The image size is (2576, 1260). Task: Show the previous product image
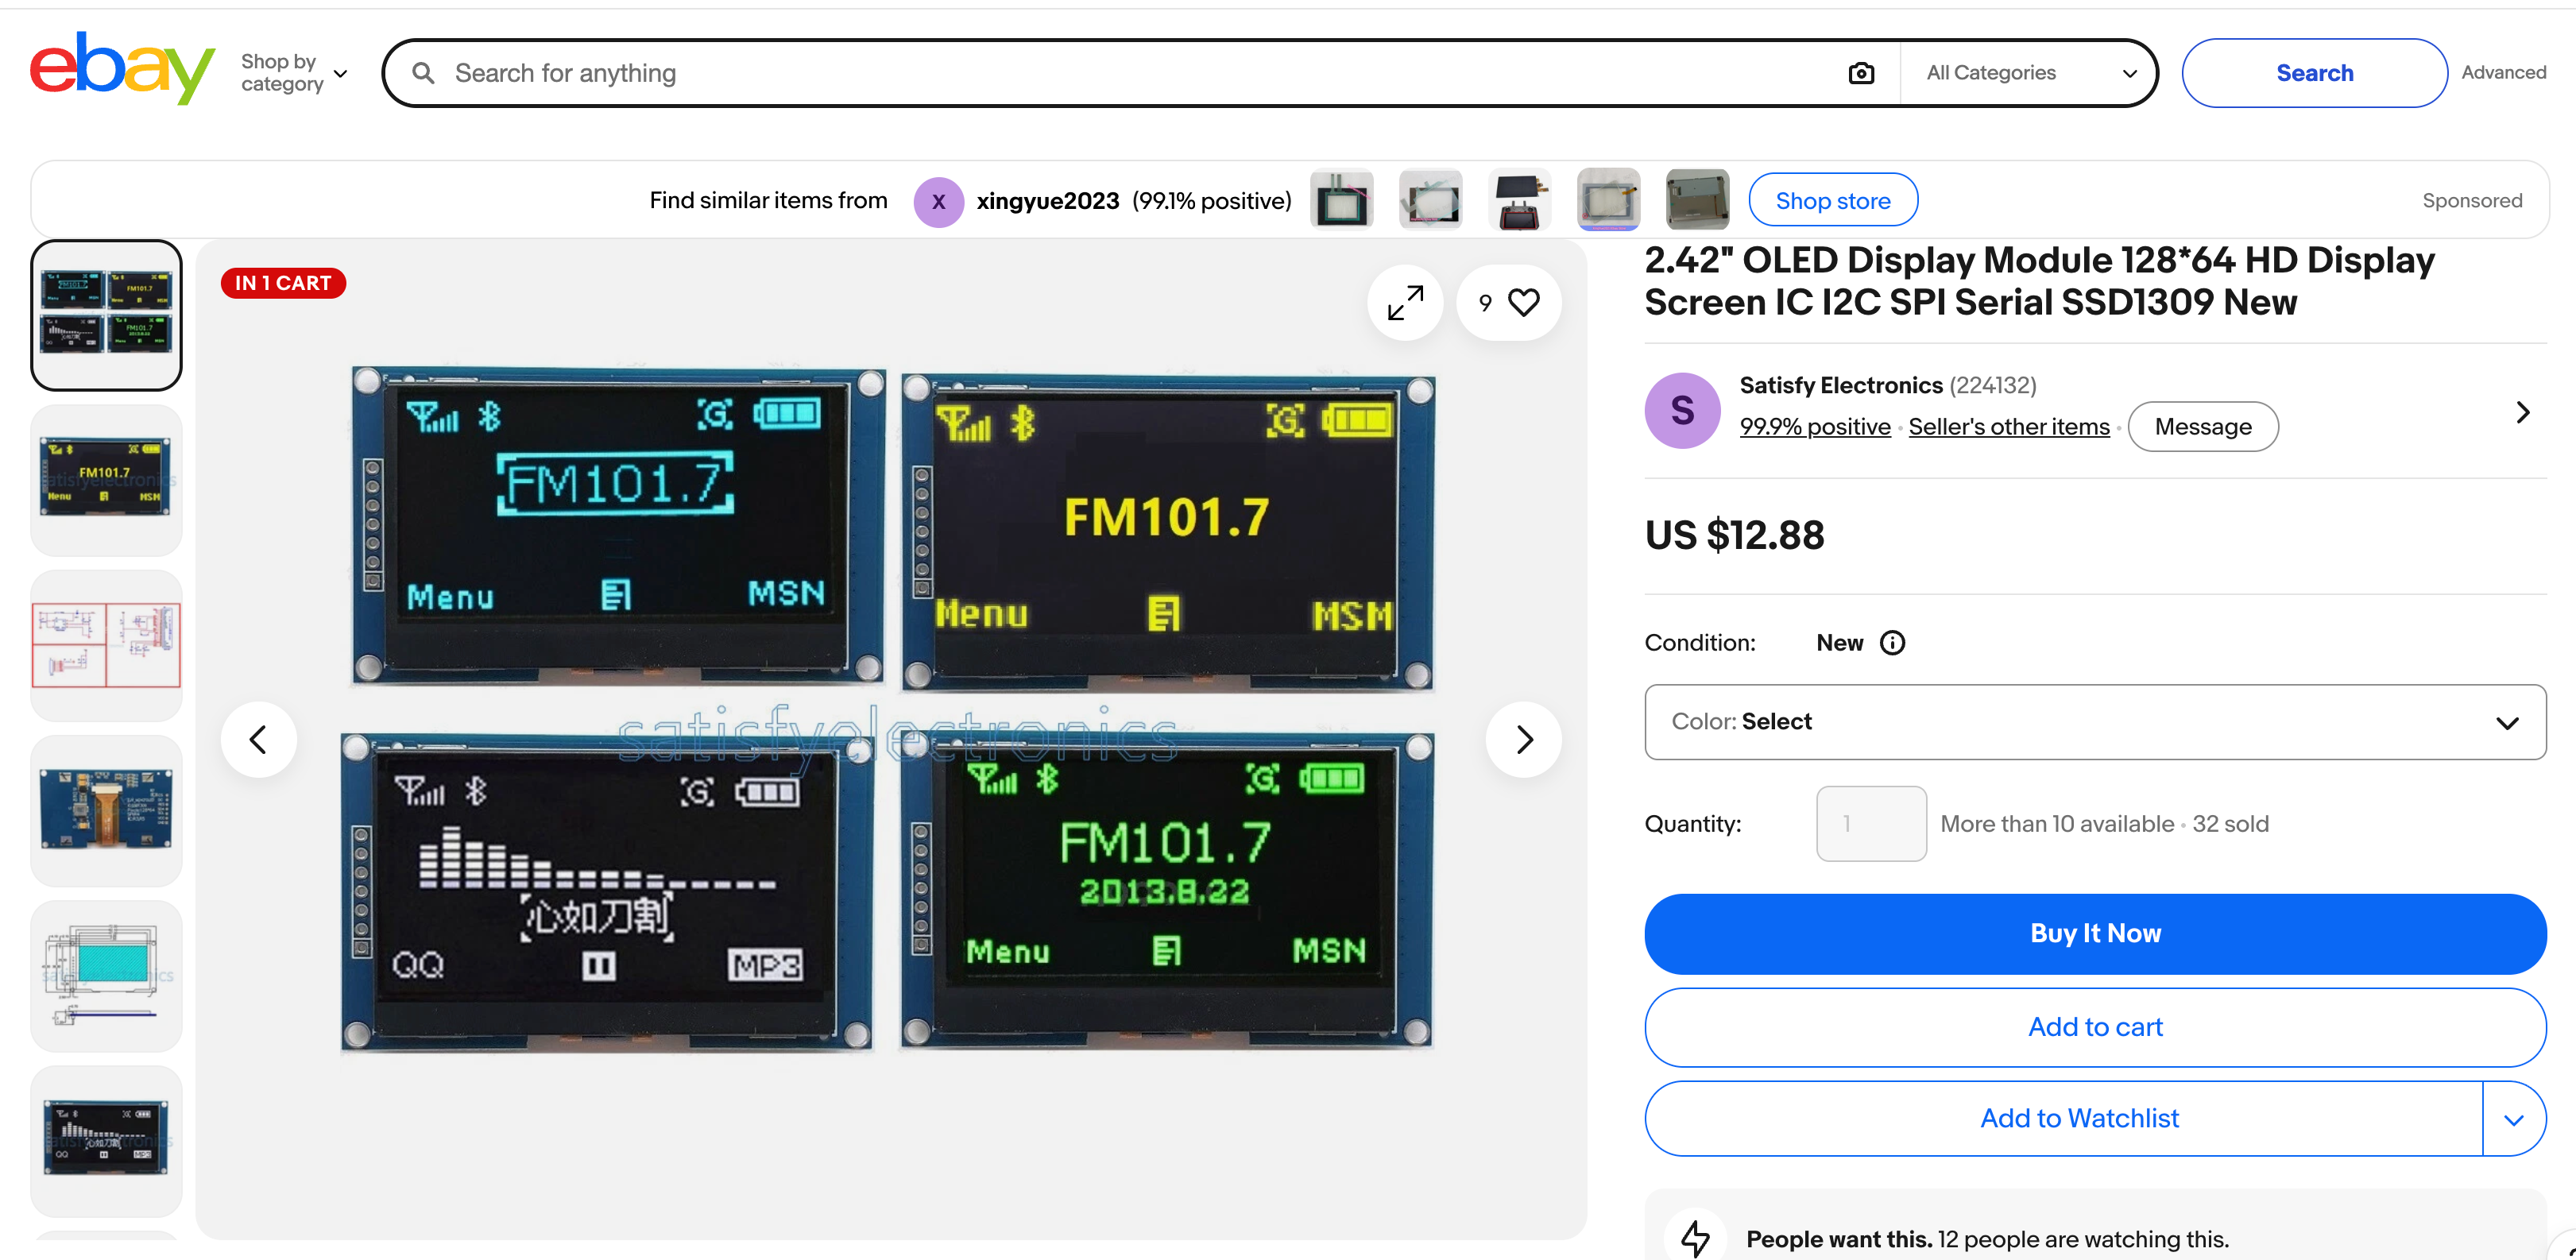pyautogui.click(x=259, y=740)
